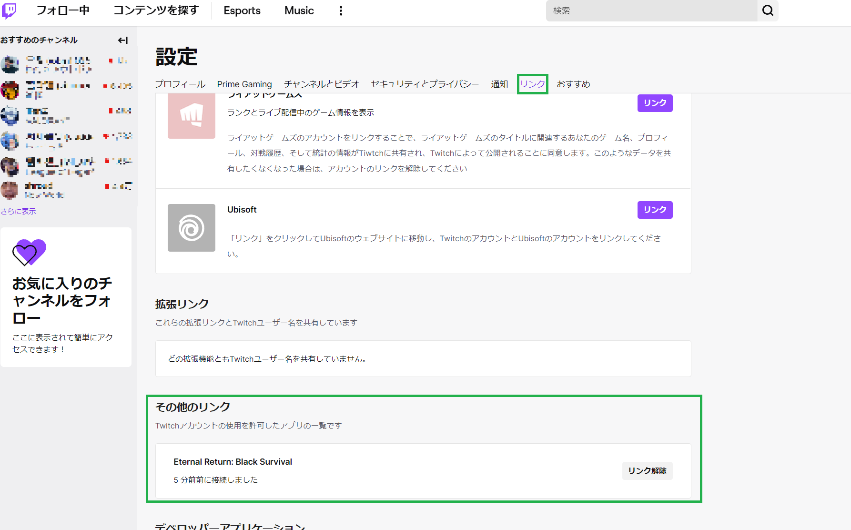
Task: Go to the 通知 tab
Action: (x=499, y=84)
